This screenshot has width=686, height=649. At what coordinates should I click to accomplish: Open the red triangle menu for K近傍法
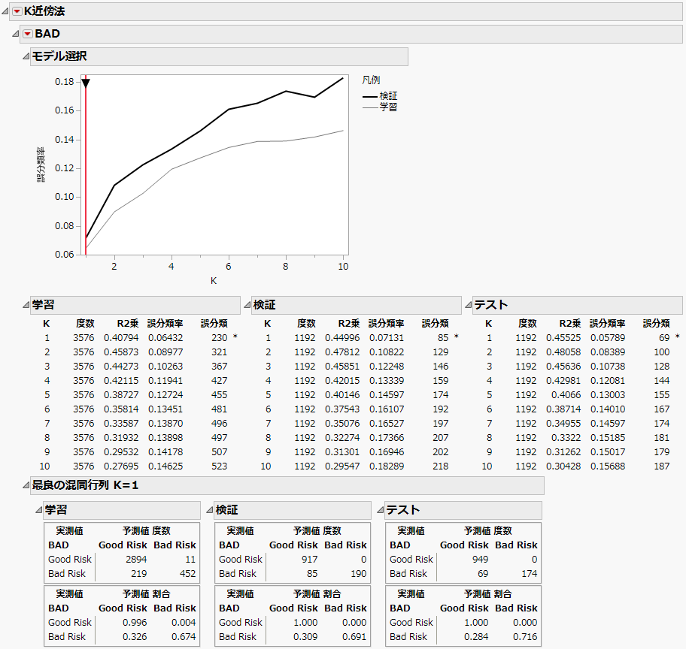pyautogui.click(x=17, y=11)
